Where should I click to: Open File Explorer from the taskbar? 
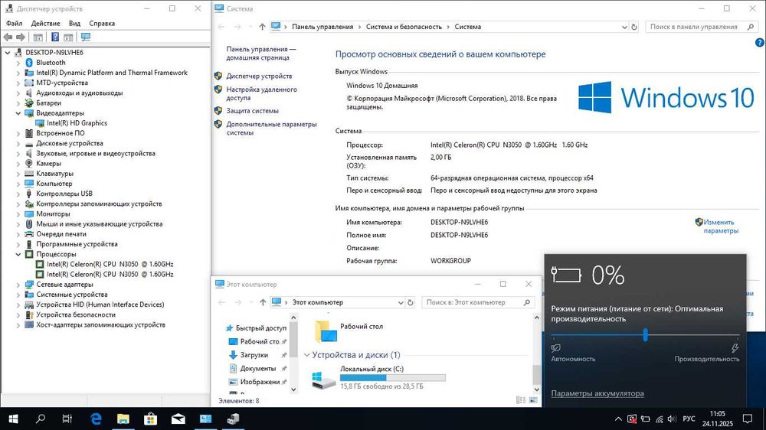click(123, 419)
